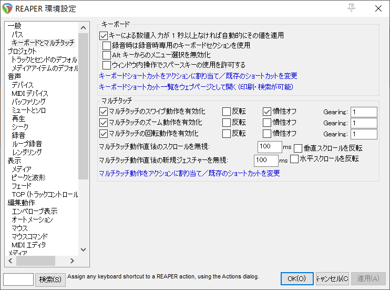The height and width of the screenshot is (290, 390).
Task: Select 音声 in settings tree
Action: [x=14, y=76]
